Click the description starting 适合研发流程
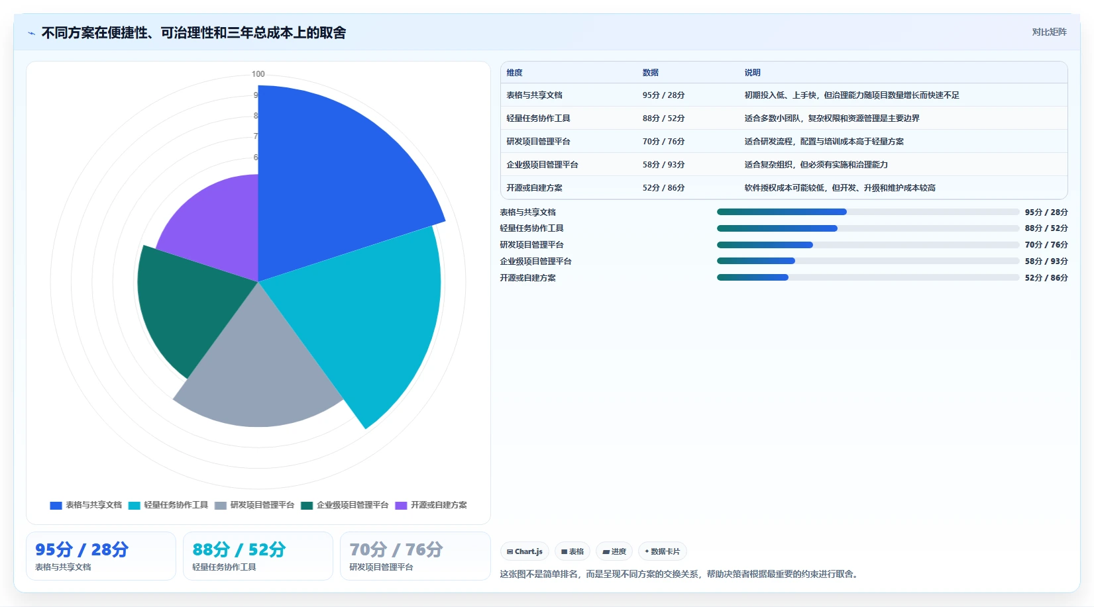Image resolution: width=1094 pixels, height=607 pixels. coord(824,142)
